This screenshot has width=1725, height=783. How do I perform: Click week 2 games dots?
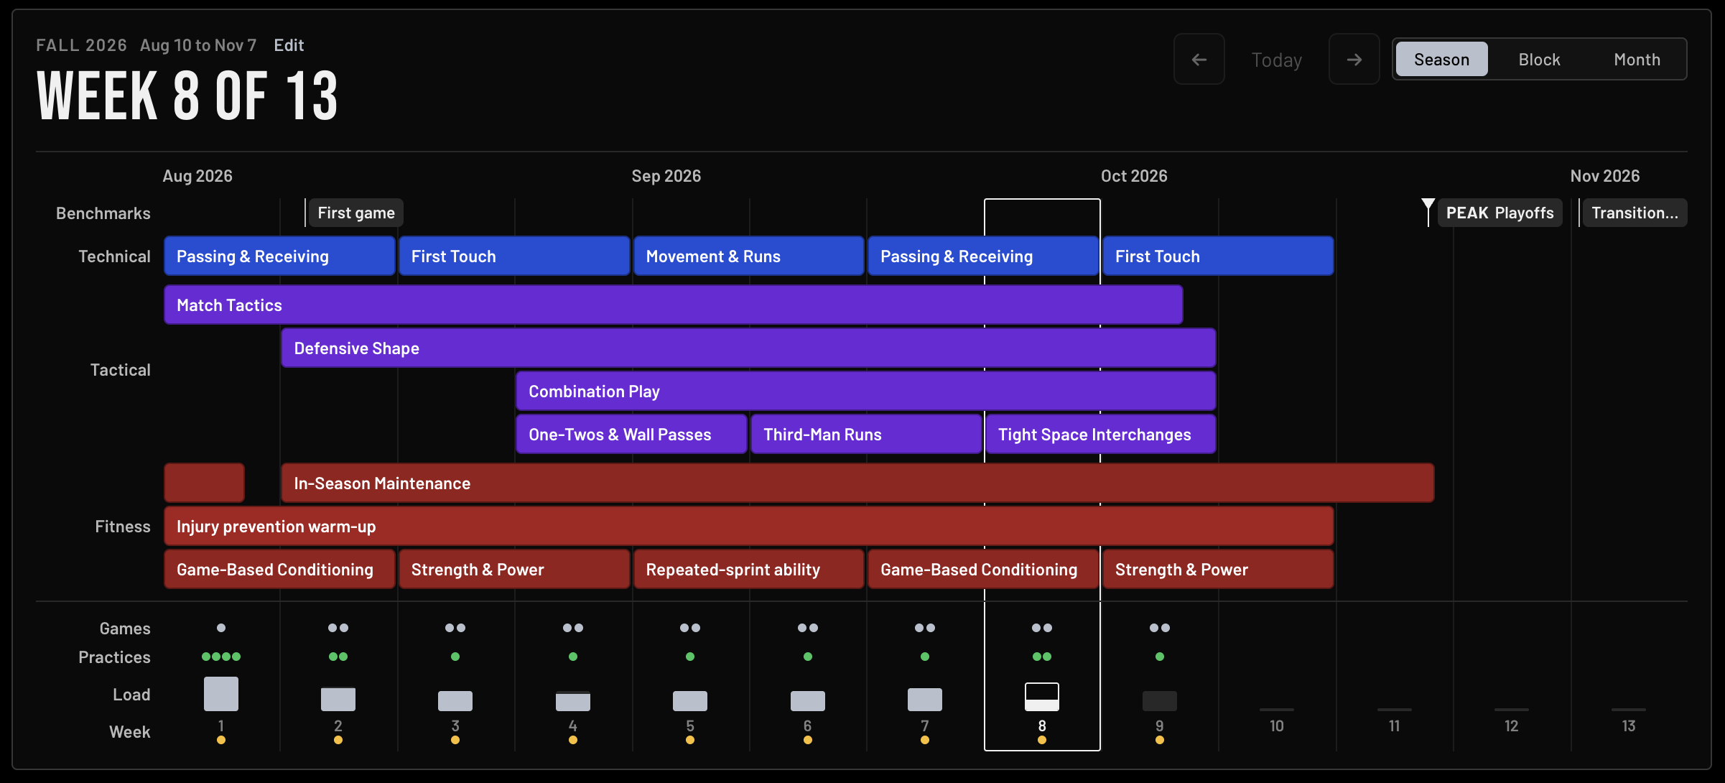point(338,628)
